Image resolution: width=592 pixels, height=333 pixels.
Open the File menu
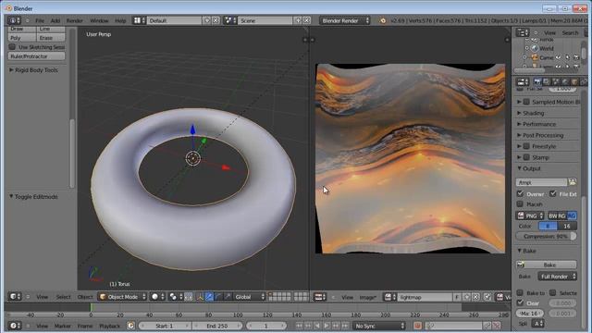click(x=40, y=20)
